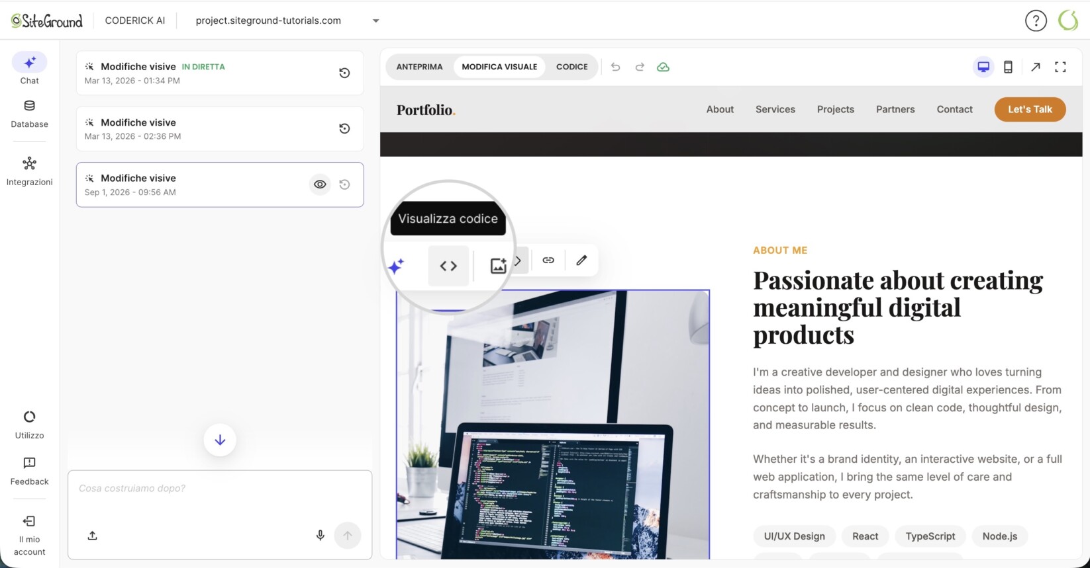Click the About nav link
Viewport: 1090px width, 568px height.
point(720,109)
